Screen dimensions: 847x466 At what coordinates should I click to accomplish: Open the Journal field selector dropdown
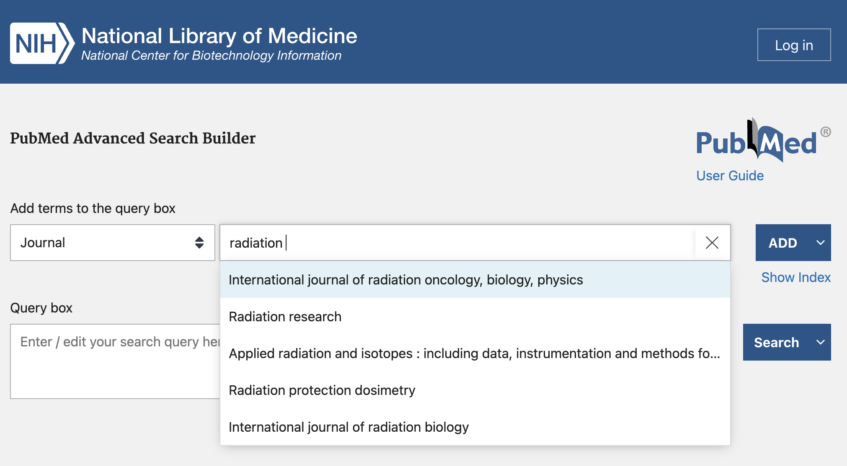[x=113, y=243]
